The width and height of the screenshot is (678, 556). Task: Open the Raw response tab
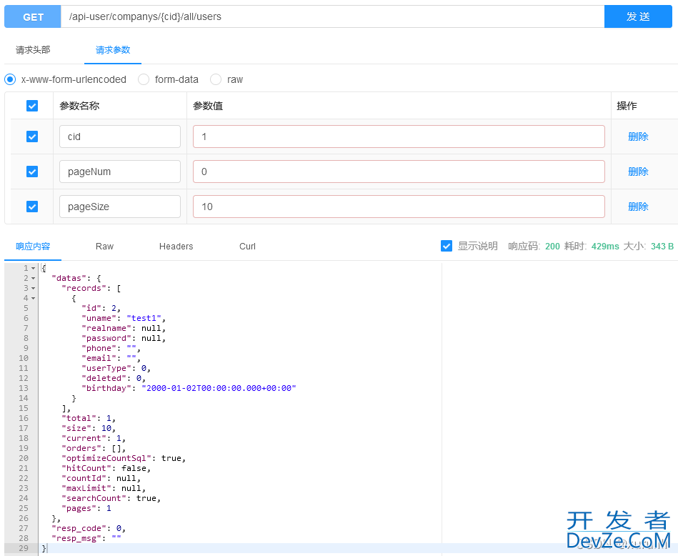tap(104, 246)
